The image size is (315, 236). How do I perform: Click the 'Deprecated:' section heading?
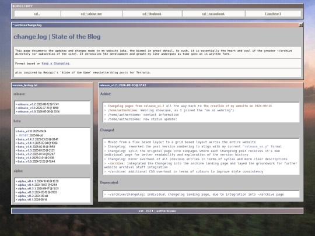110,182
